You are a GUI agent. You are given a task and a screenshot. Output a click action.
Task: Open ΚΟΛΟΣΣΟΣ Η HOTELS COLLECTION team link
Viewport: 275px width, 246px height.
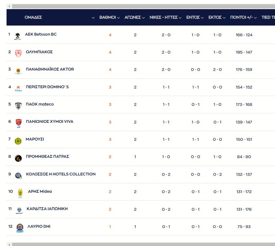61,174
